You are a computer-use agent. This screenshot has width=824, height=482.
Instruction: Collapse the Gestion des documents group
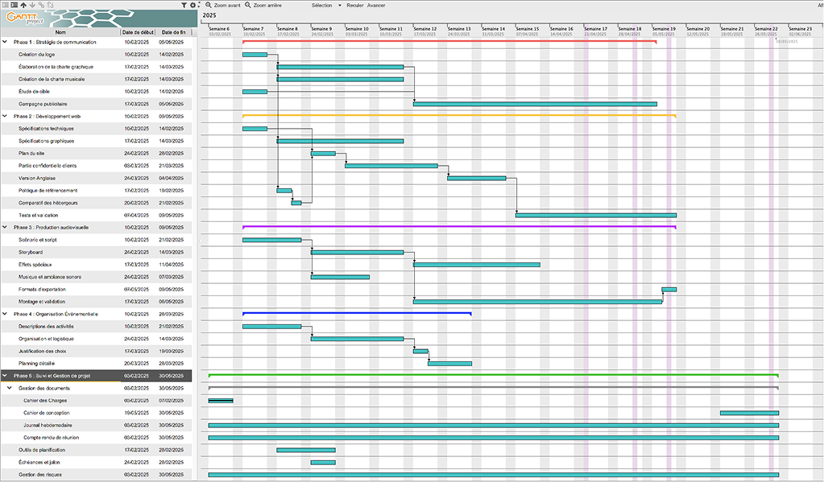tap(10, 389)
